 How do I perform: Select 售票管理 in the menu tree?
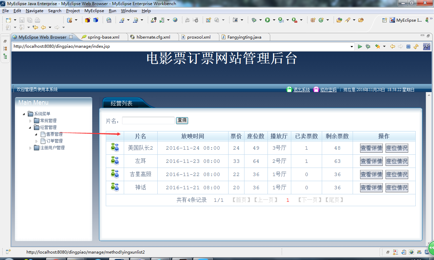[54, 134]
